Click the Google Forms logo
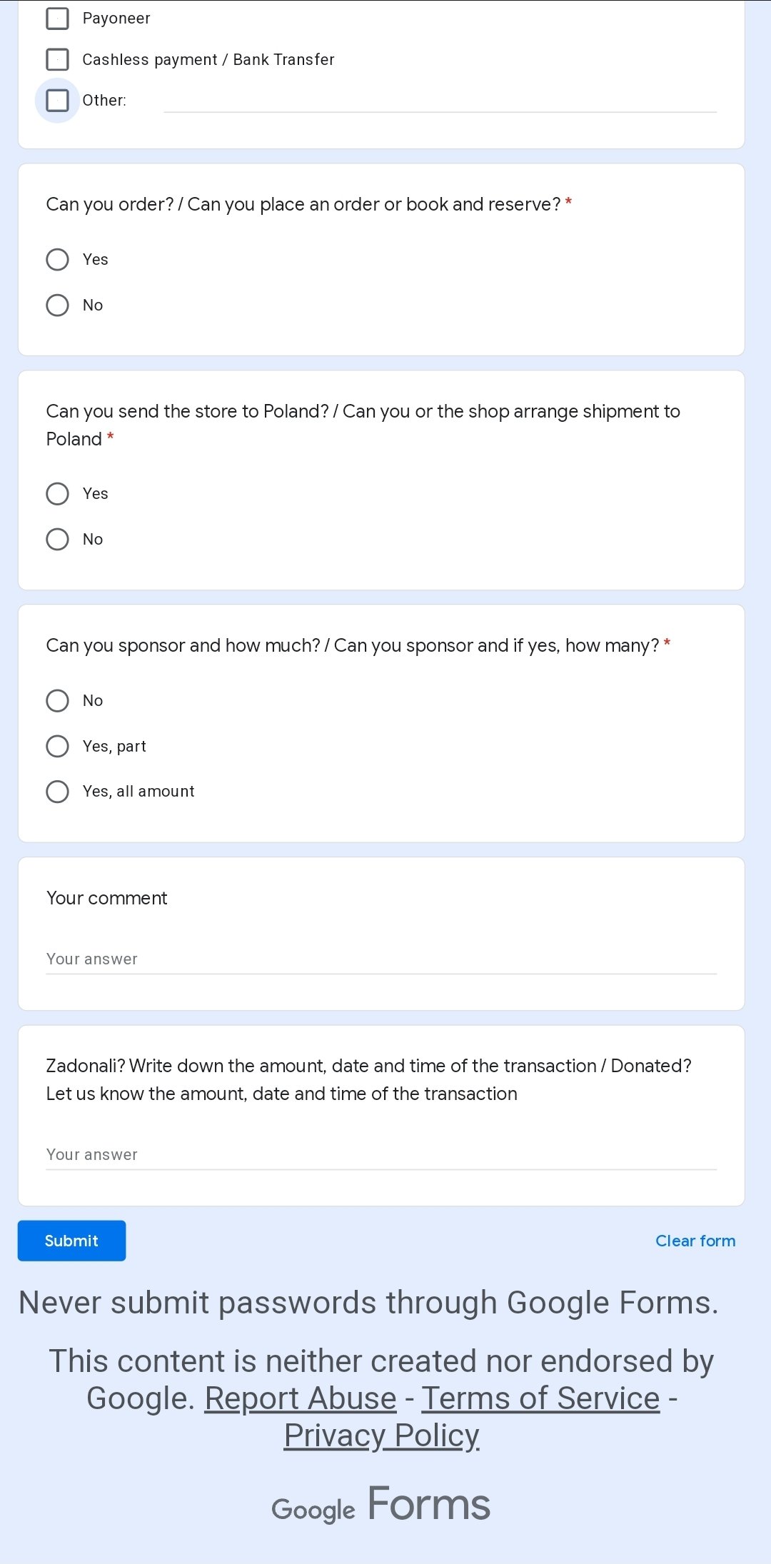 coord(381,1505)
